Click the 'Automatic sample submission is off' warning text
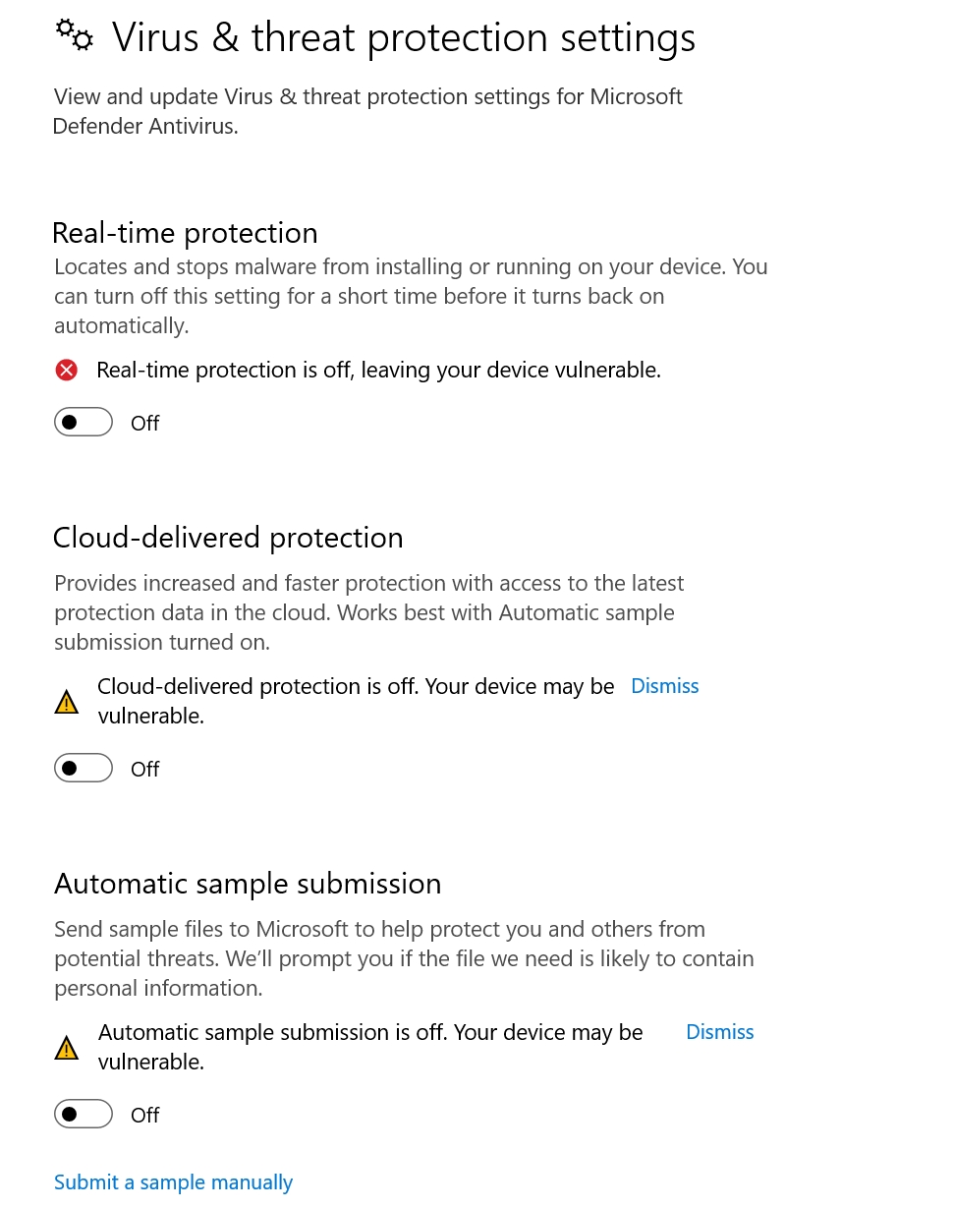The height and width of the screenshot is (1209, 953). pyautogui.click(x=370, y=1032)
